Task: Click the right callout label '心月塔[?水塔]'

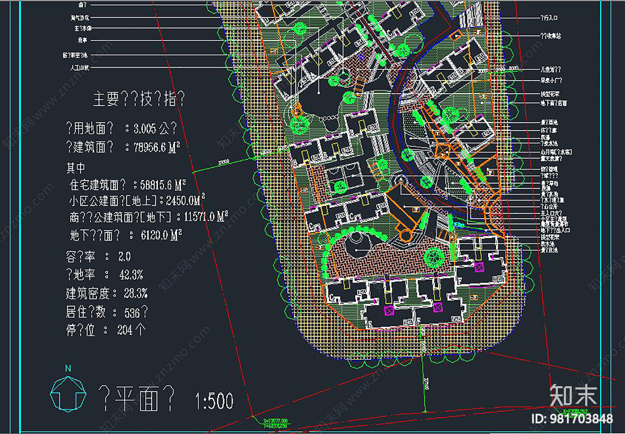Action: [x=556, y=152]
